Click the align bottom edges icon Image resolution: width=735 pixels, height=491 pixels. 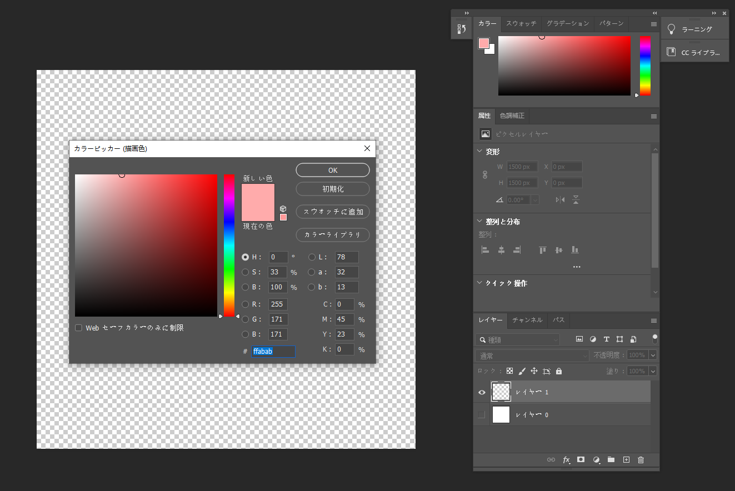575,250
